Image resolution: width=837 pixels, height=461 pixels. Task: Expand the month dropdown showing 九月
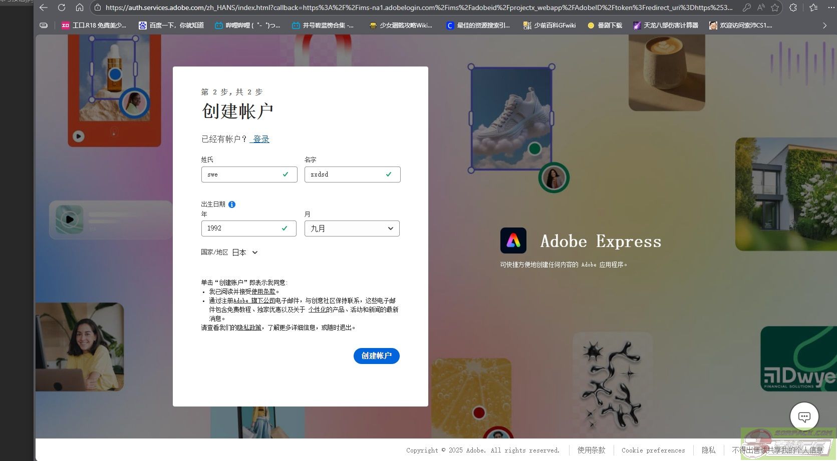pyautogui.click(x=352, y=228)
